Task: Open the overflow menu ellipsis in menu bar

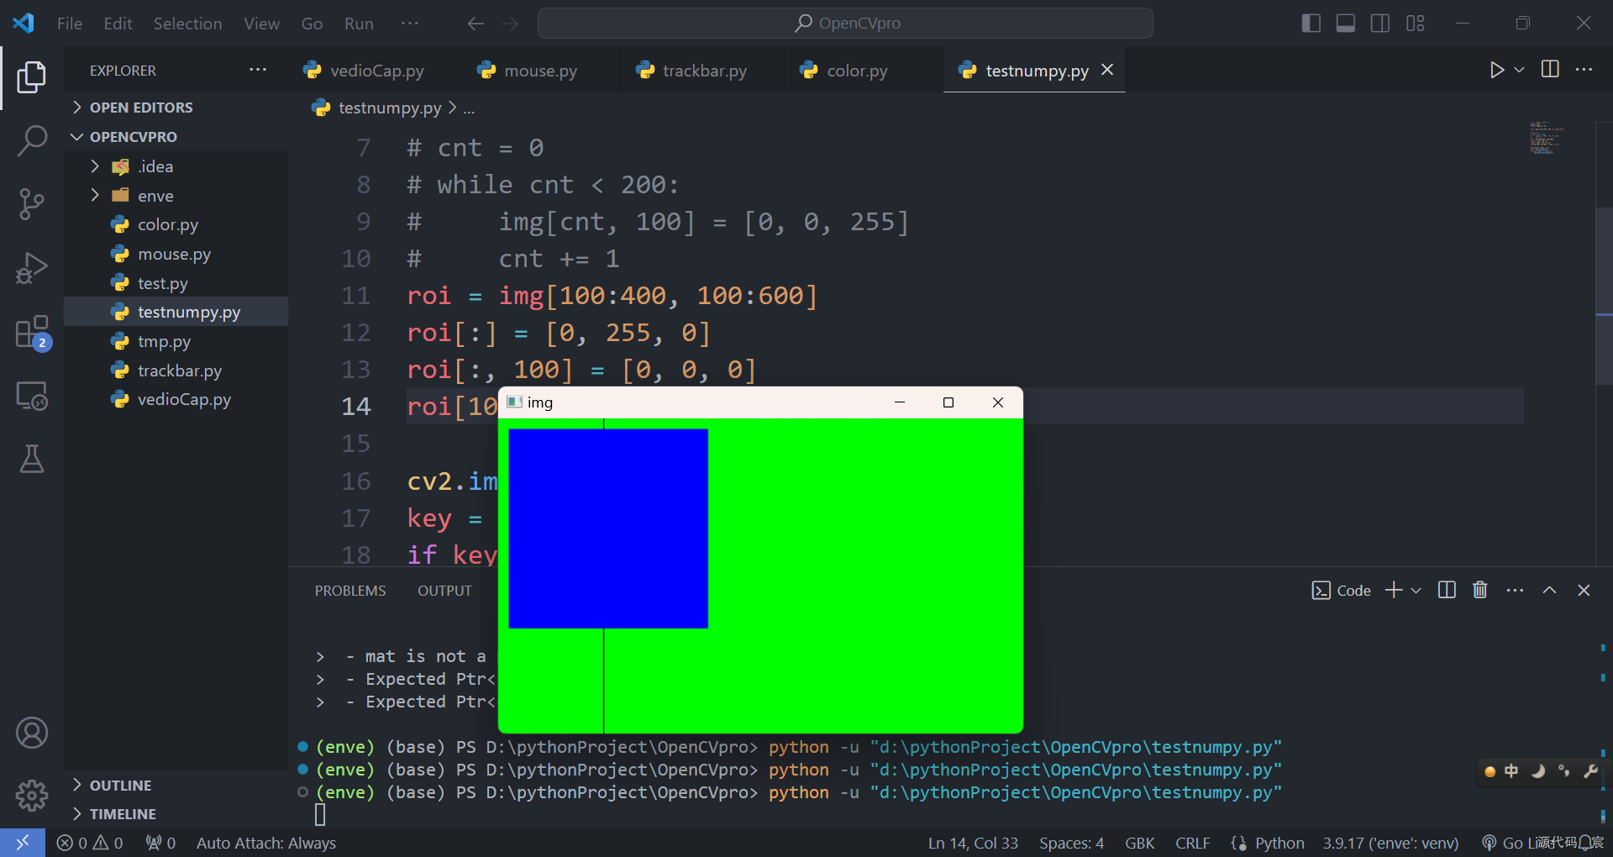Action: point(410,24)
